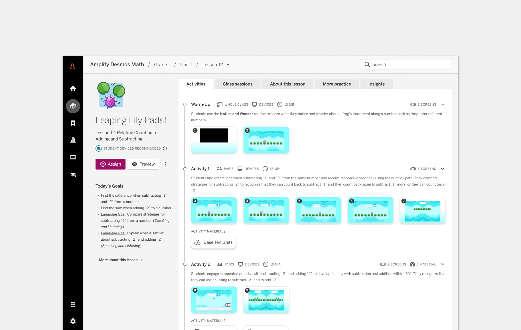Image resolution: width=521 pixels, height=330 pixels.
Task: Click the Activity 1 devices monitor icon
Action: pyautogui.click(x=240, y=169)
